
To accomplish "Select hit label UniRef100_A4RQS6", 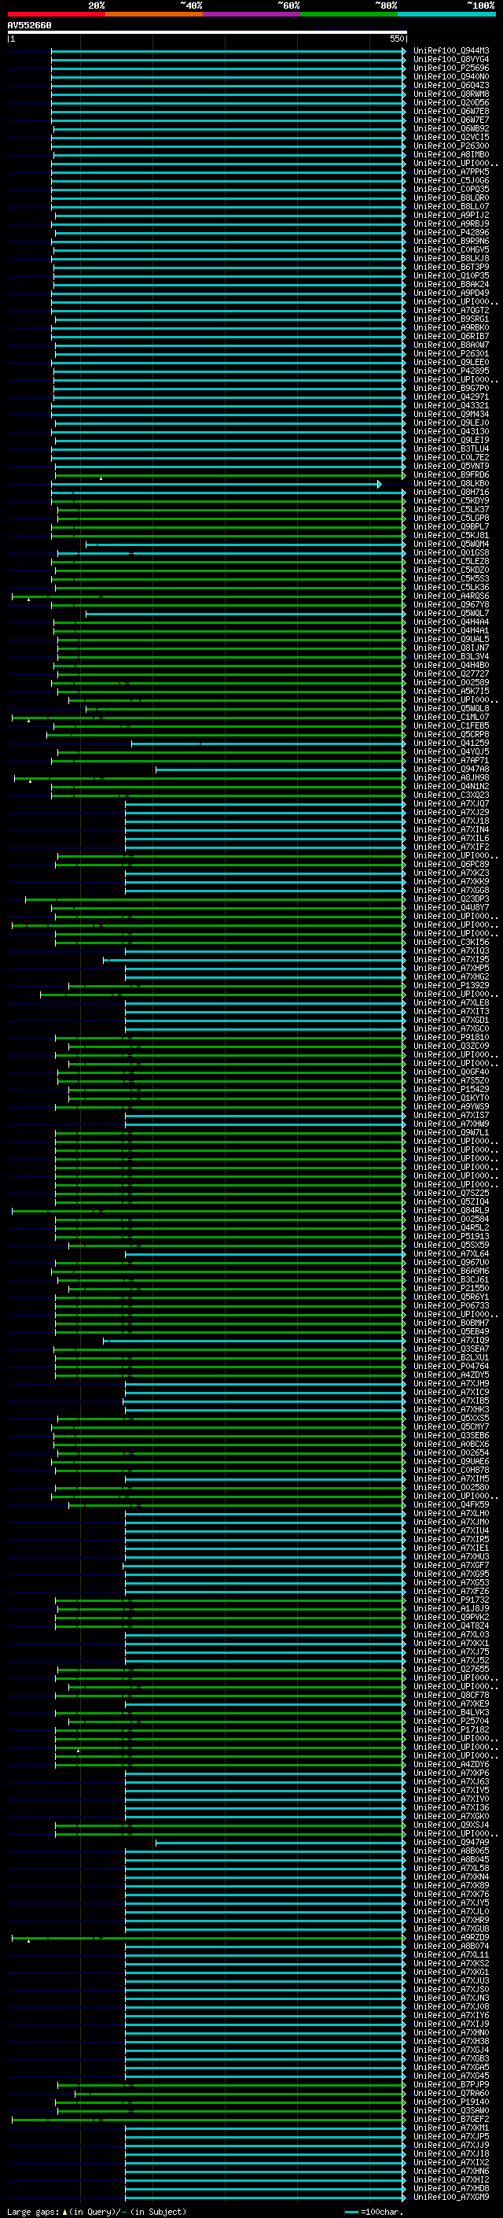I will (x=451, y=596).
